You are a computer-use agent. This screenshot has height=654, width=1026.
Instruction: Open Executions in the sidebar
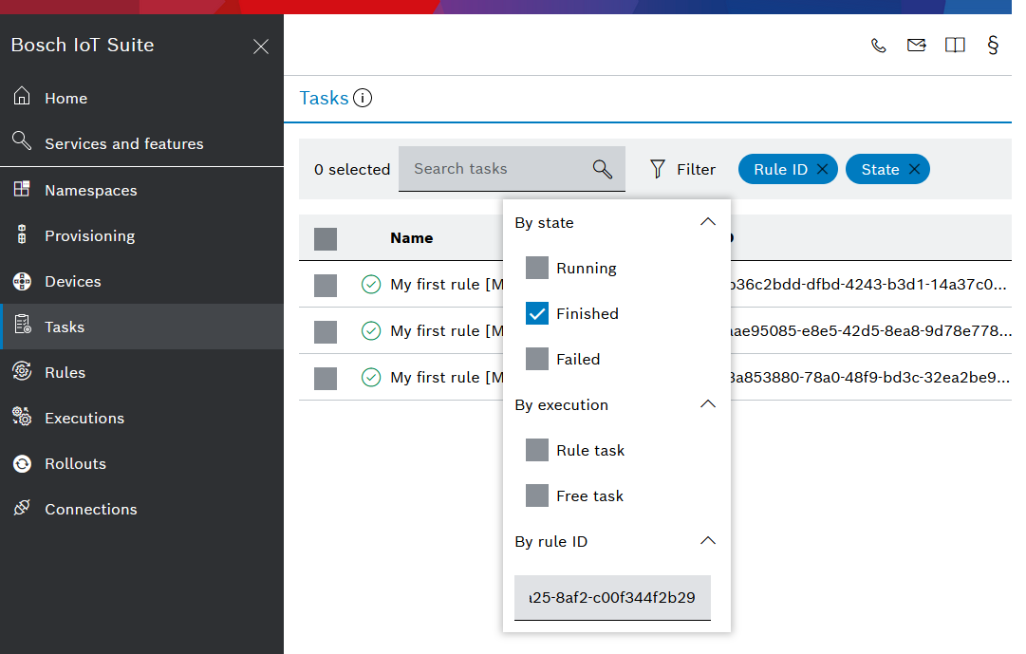[84, 419]
